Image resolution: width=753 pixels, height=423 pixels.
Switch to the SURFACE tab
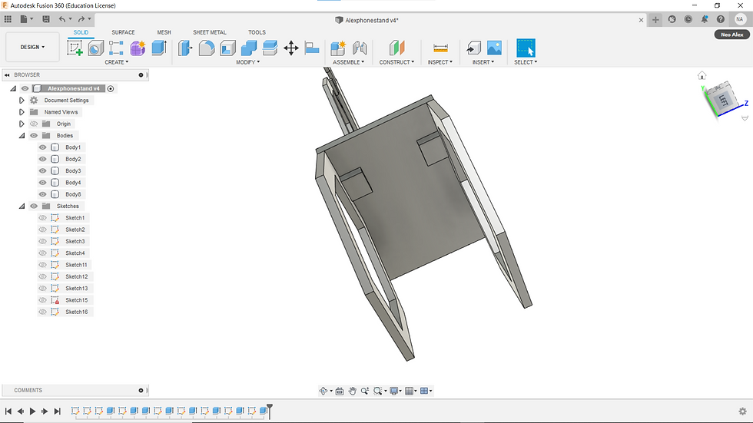(123, 32)
